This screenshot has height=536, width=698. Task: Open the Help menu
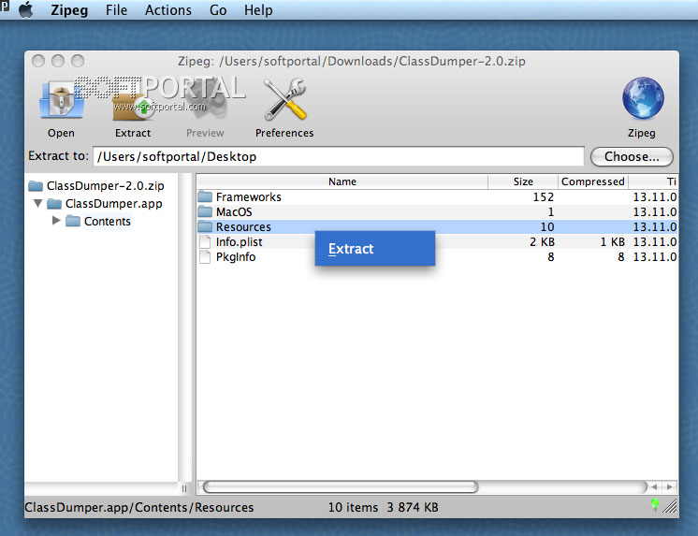[x=258, y=9]
